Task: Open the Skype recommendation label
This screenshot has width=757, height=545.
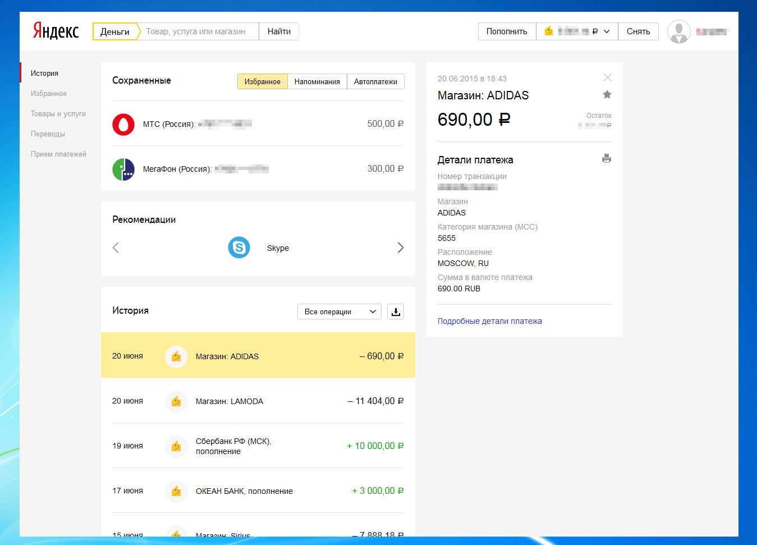Action: coord(278,248)
